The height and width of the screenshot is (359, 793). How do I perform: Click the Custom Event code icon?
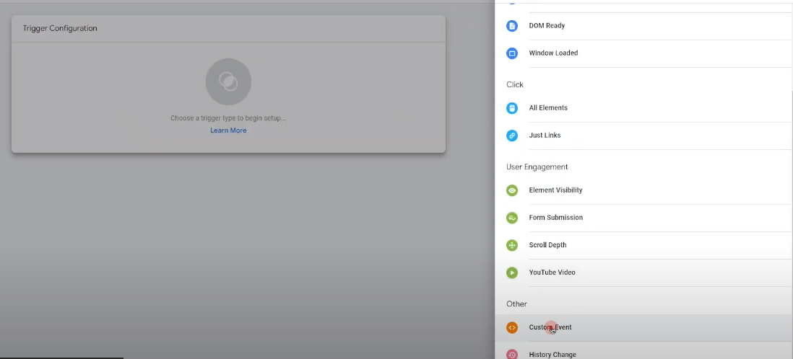coord(512,327)
